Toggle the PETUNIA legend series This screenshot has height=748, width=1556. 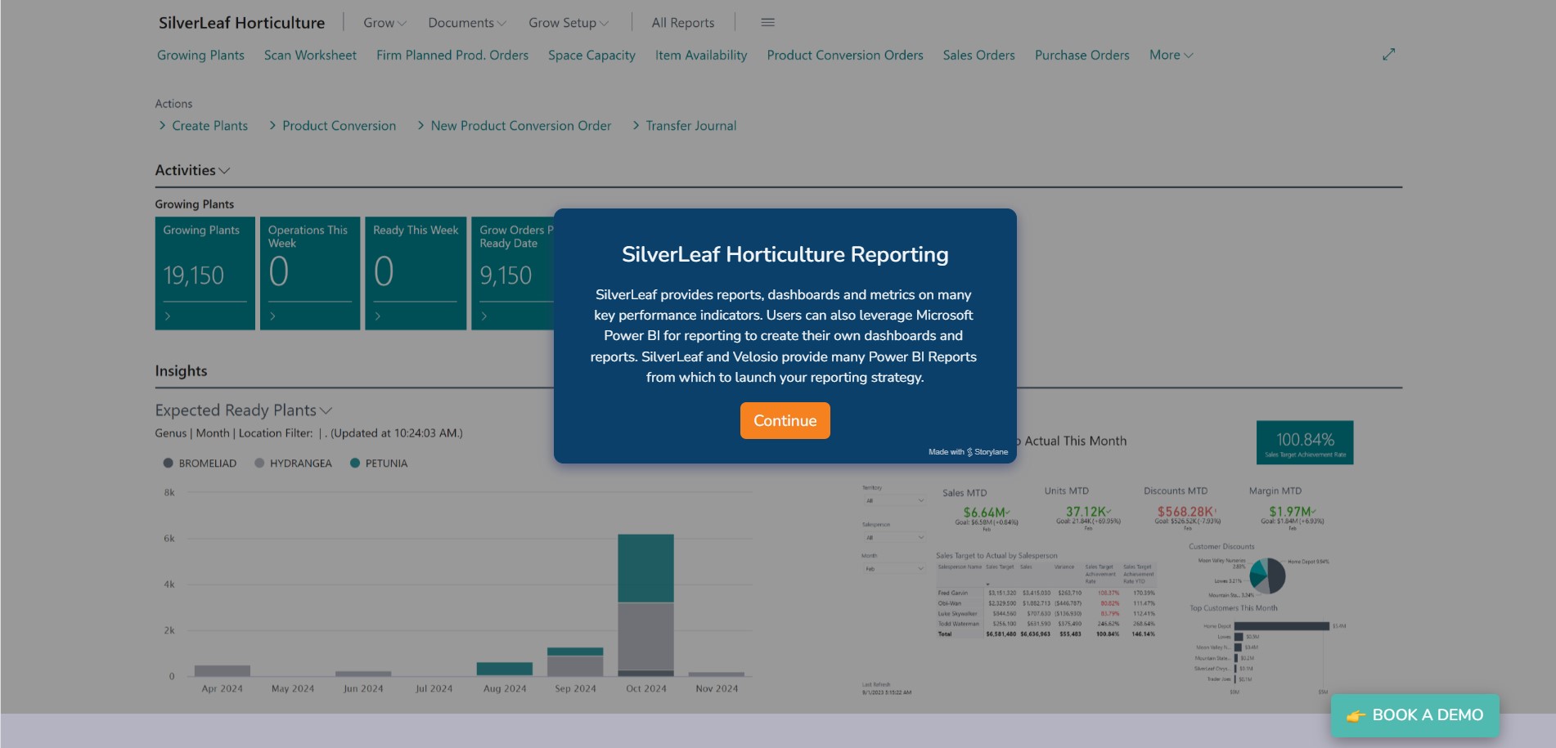point(378,463)
